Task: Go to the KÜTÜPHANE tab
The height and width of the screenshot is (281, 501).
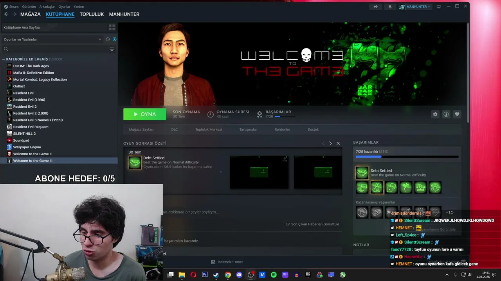Action: pos(60,14)
